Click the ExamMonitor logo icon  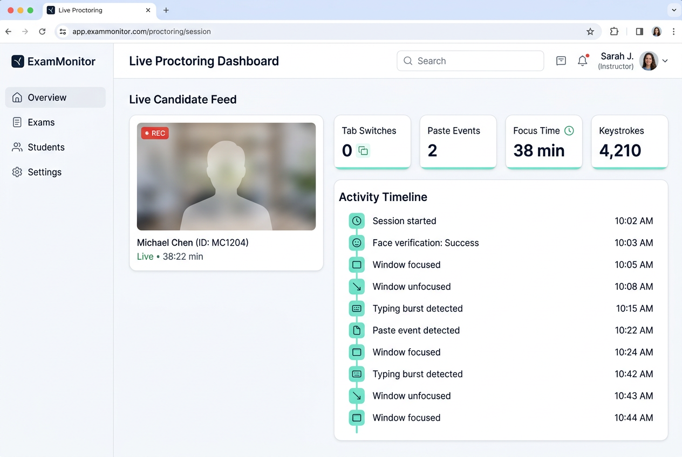18,61
